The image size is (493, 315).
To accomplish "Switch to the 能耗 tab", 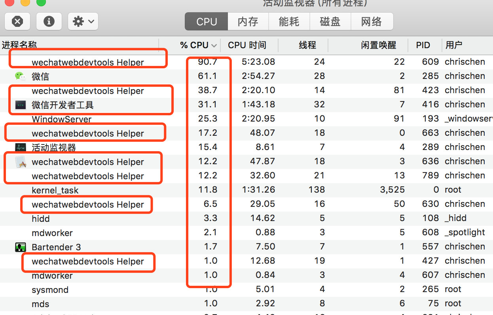I will click(x=289, y=21).
